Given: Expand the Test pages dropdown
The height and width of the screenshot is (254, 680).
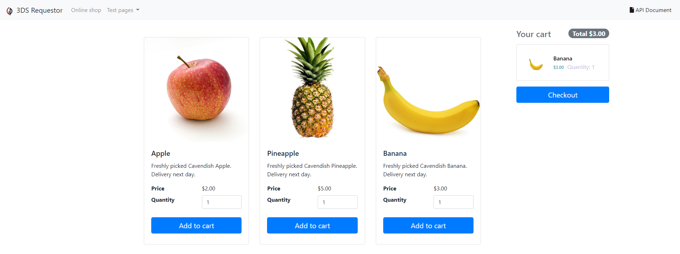Looking at the screenshot, I should coord(123,10).
